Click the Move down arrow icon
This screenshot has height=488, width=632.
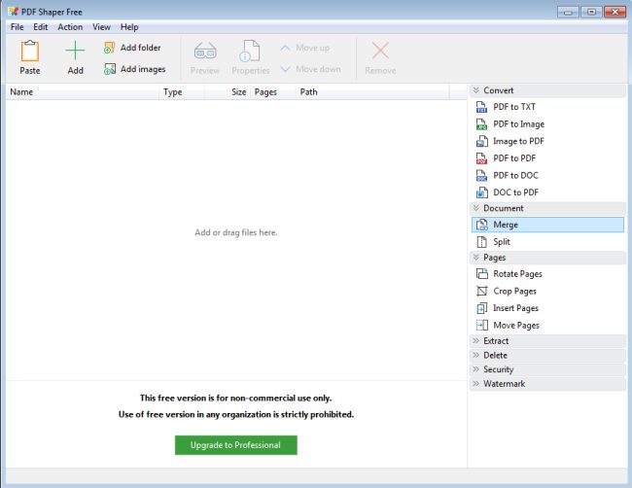point(285,69)
